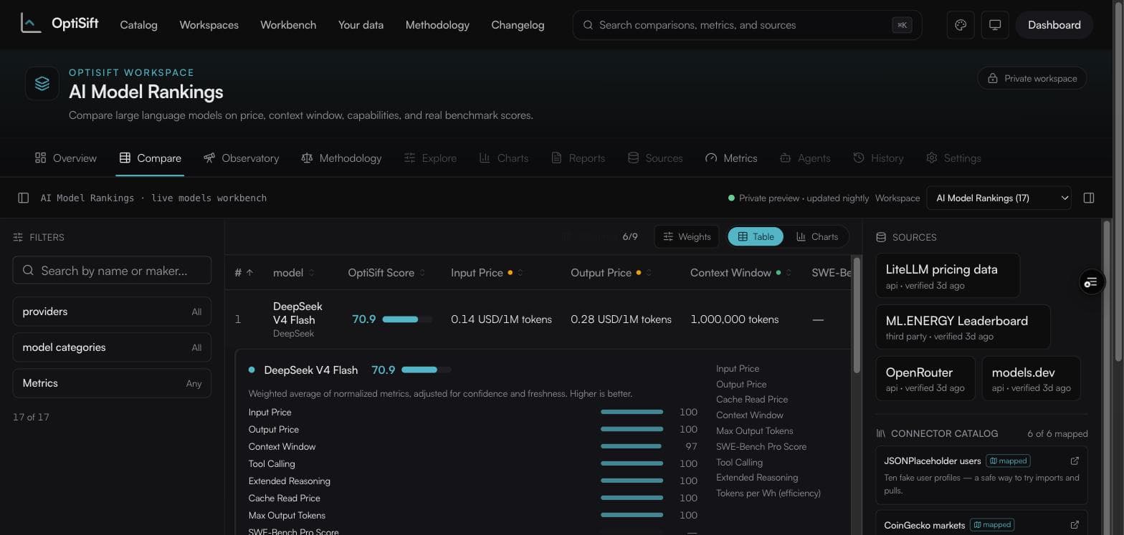Toggle the right sidebar panel icon
Image resolution: width=1124 pixels, height=535 pixels.
[x=1089, y=198]
